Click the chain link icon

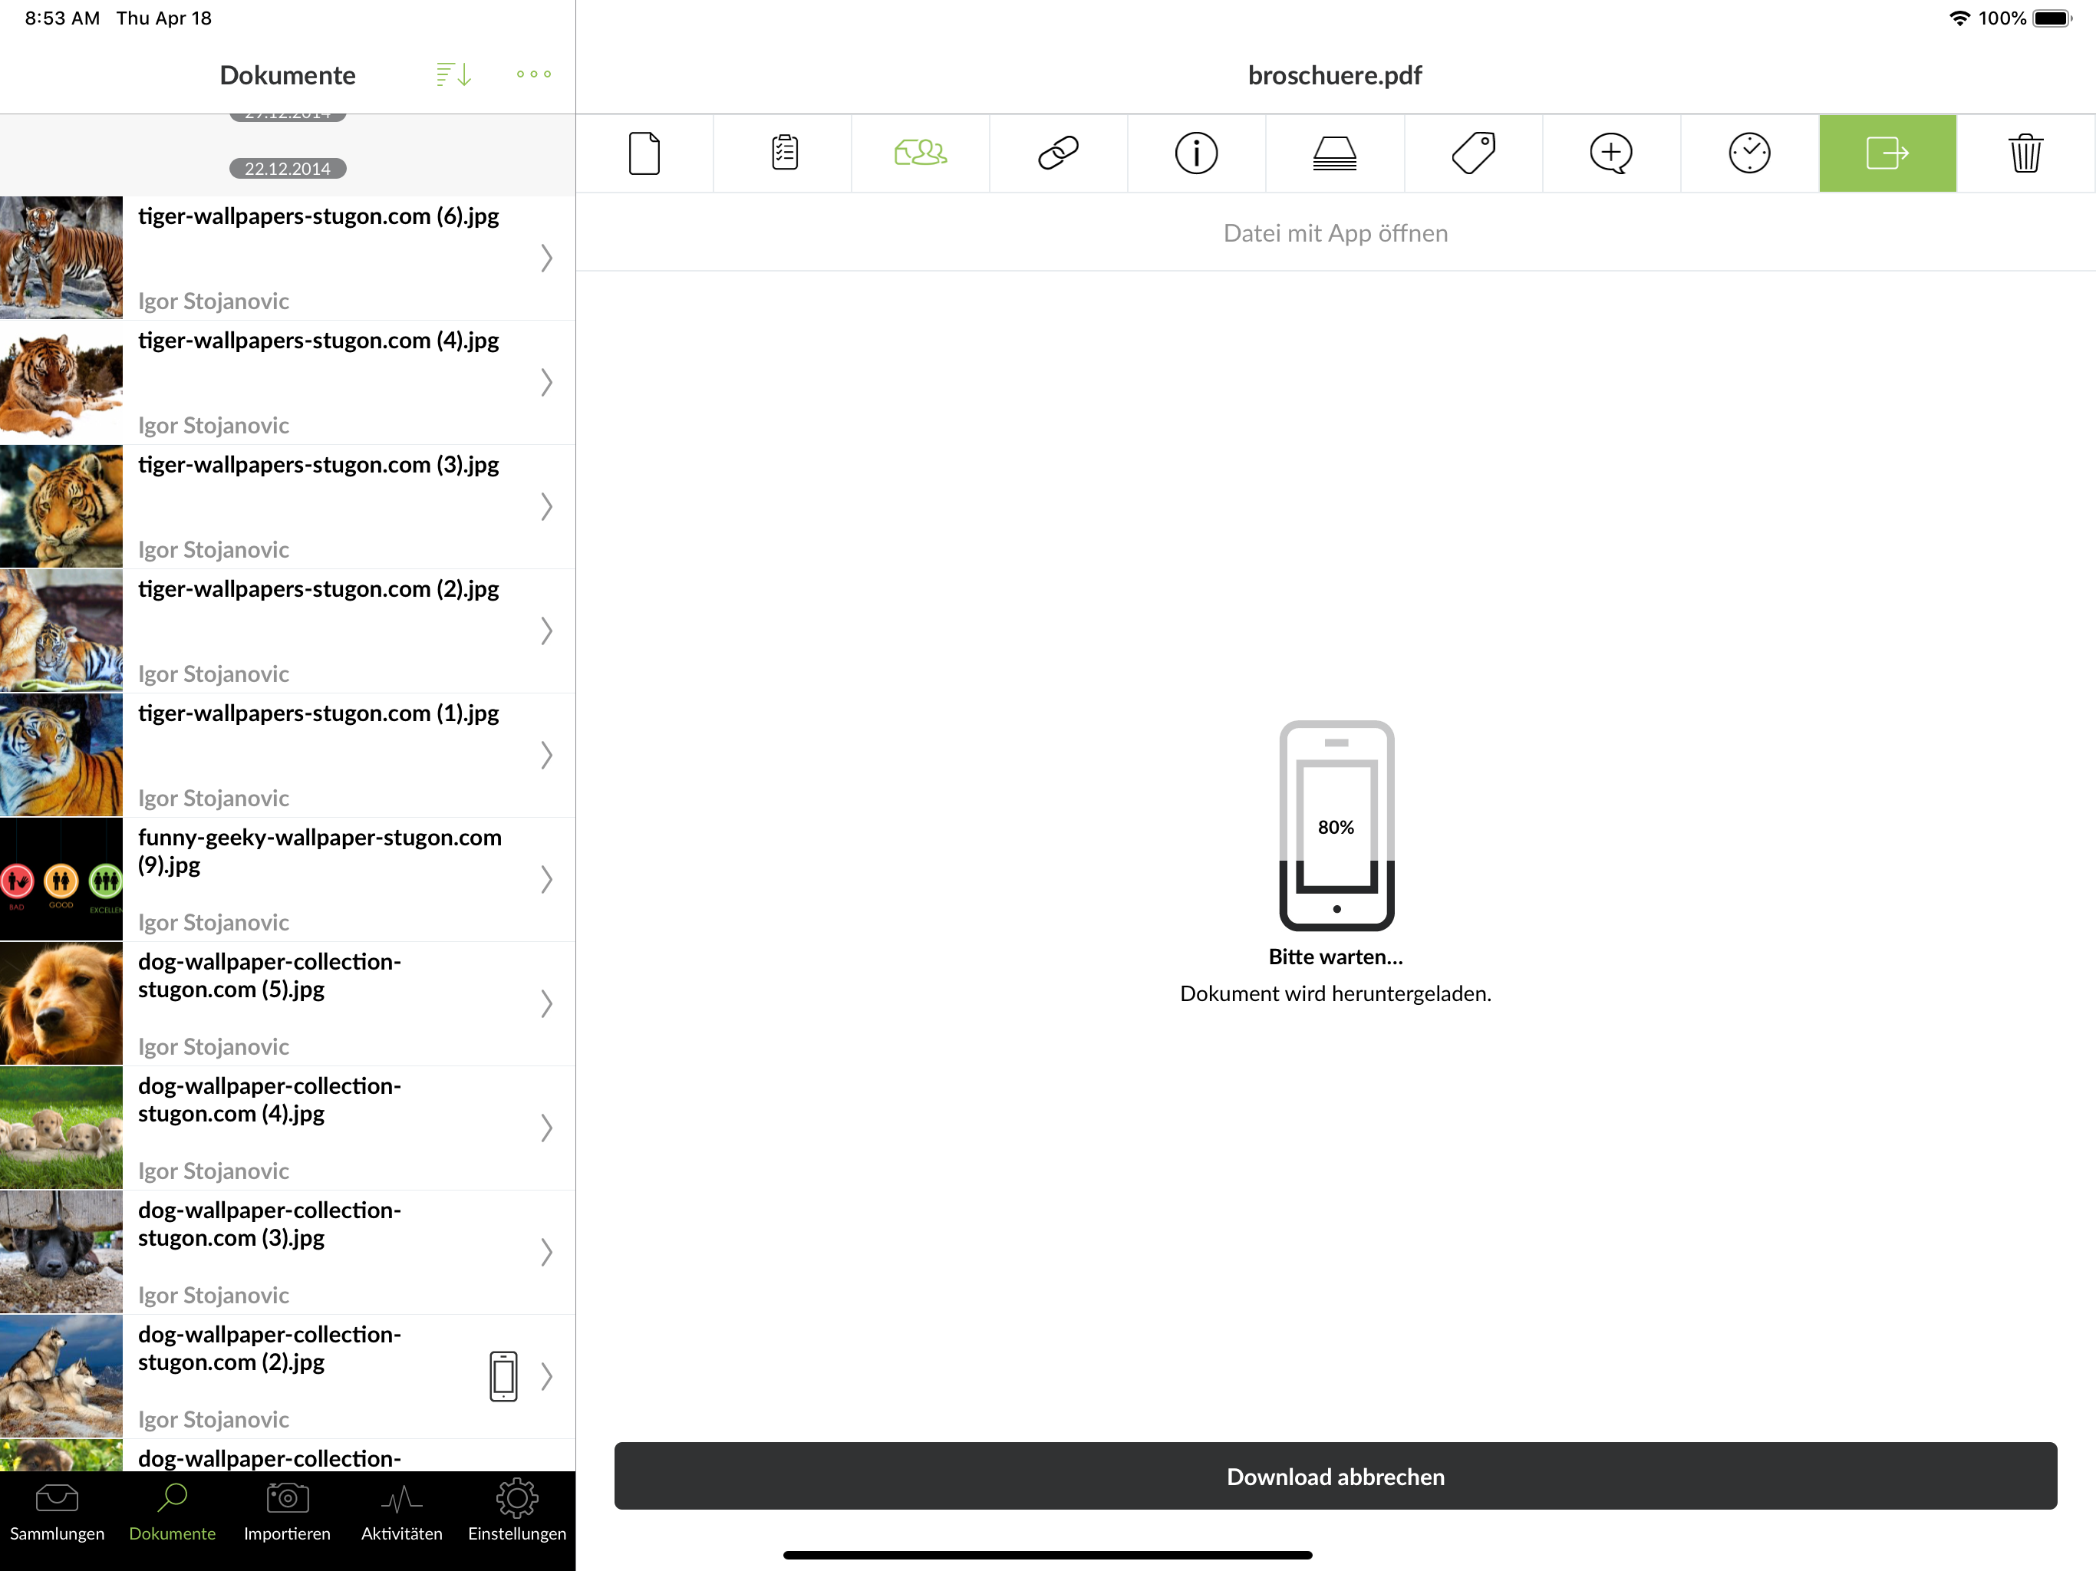click(1059, 153)
